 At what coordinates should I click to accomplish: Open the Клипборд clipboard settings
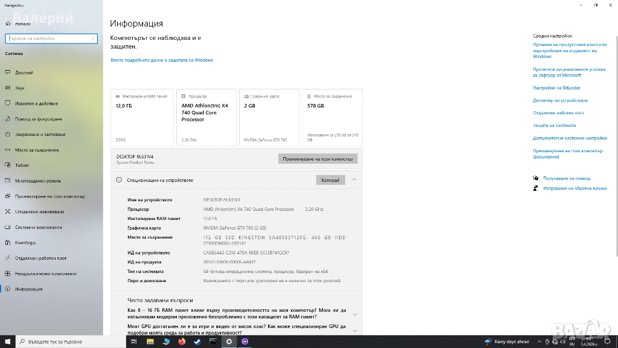coord(25,243)
